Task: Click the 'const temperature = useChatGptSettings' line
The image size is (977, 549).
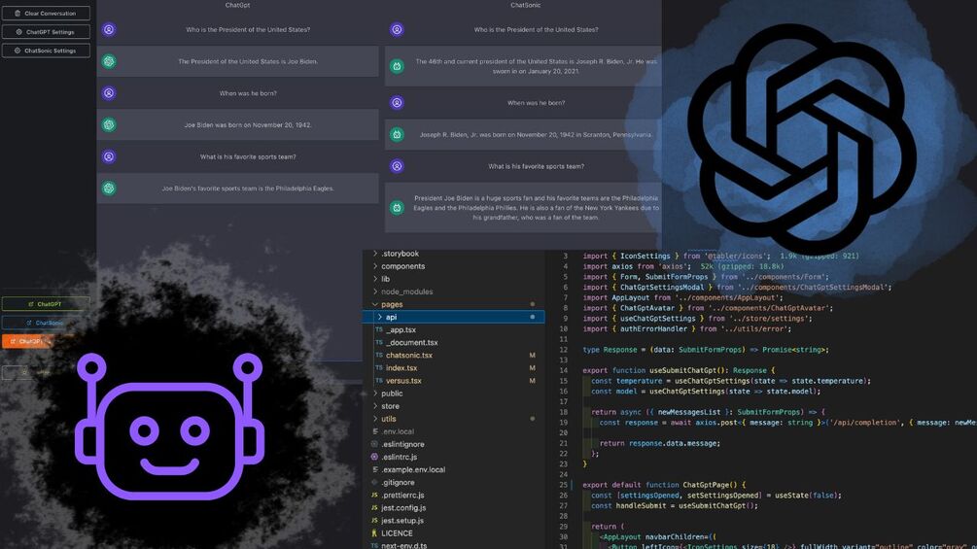Action: [730, 381]
